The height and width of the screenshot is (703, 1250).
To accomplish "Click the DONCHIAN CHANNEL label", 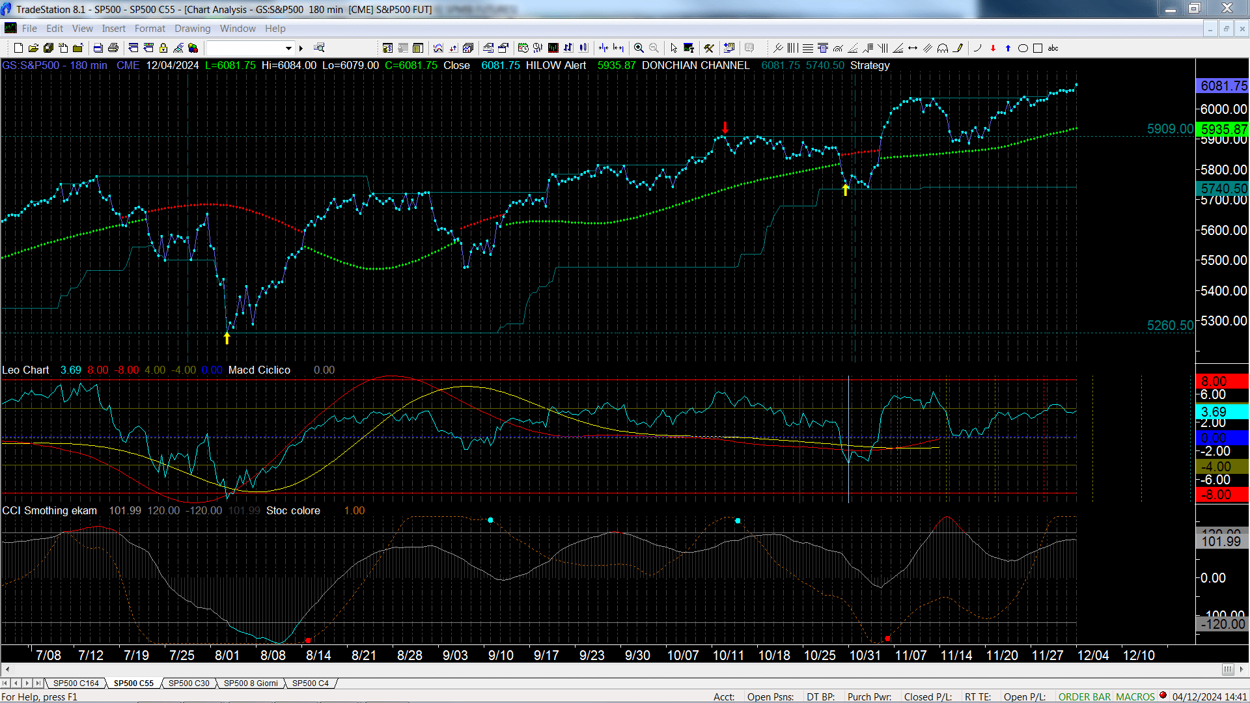I will (x=695, y=65).
